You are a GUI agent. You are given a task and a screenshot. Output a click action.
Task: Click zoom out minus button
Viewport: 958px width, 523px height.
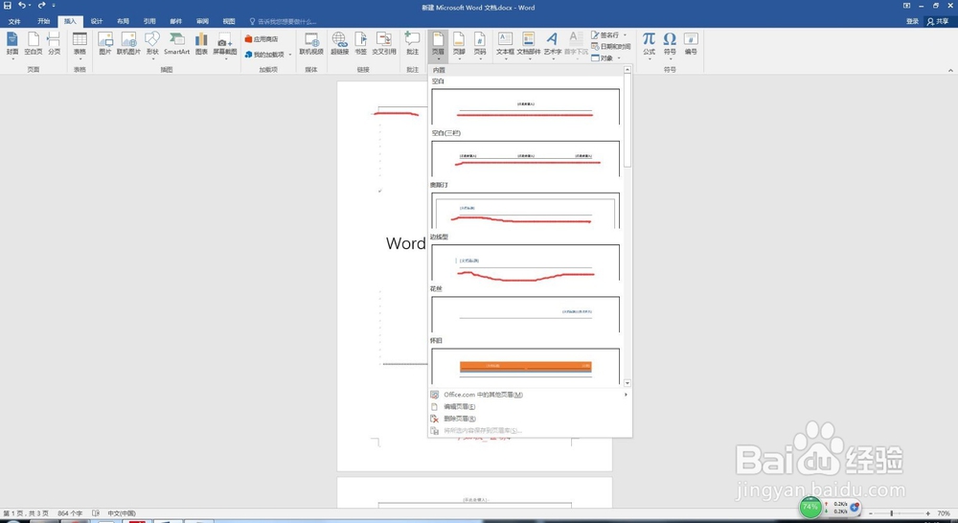[871, 513]
